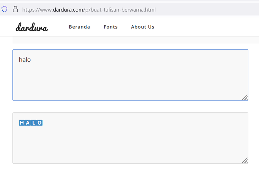Click the blue A letter tile
The image size is (259, 172).
(x=28, y=123)
